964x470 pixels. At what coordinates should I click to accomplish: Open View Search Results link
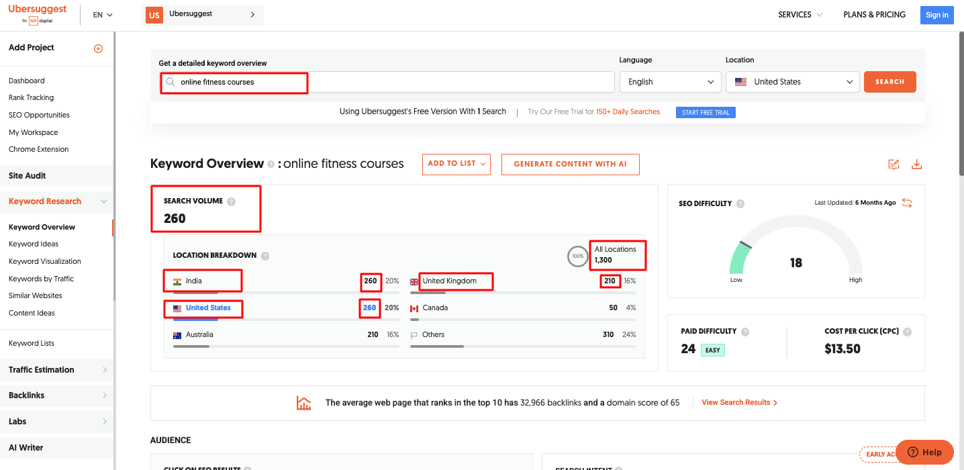click(x=740, y=403)
